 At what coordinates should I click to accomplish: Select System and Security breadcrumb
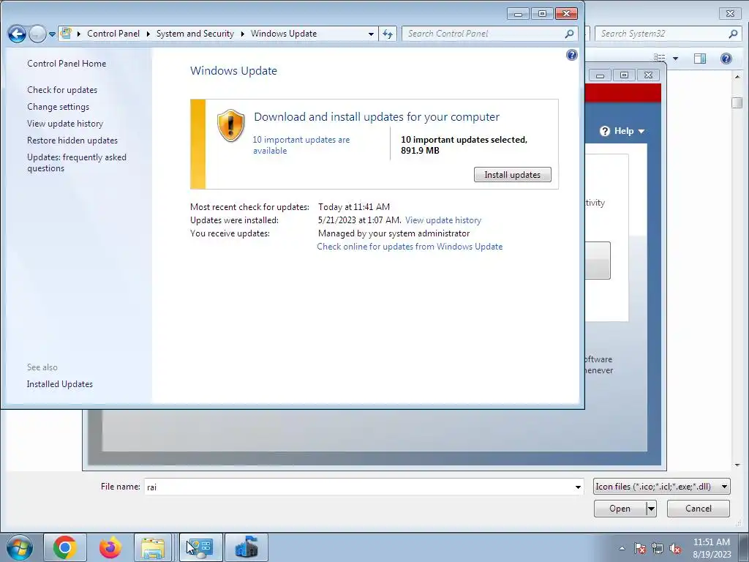tap(195, 34)
